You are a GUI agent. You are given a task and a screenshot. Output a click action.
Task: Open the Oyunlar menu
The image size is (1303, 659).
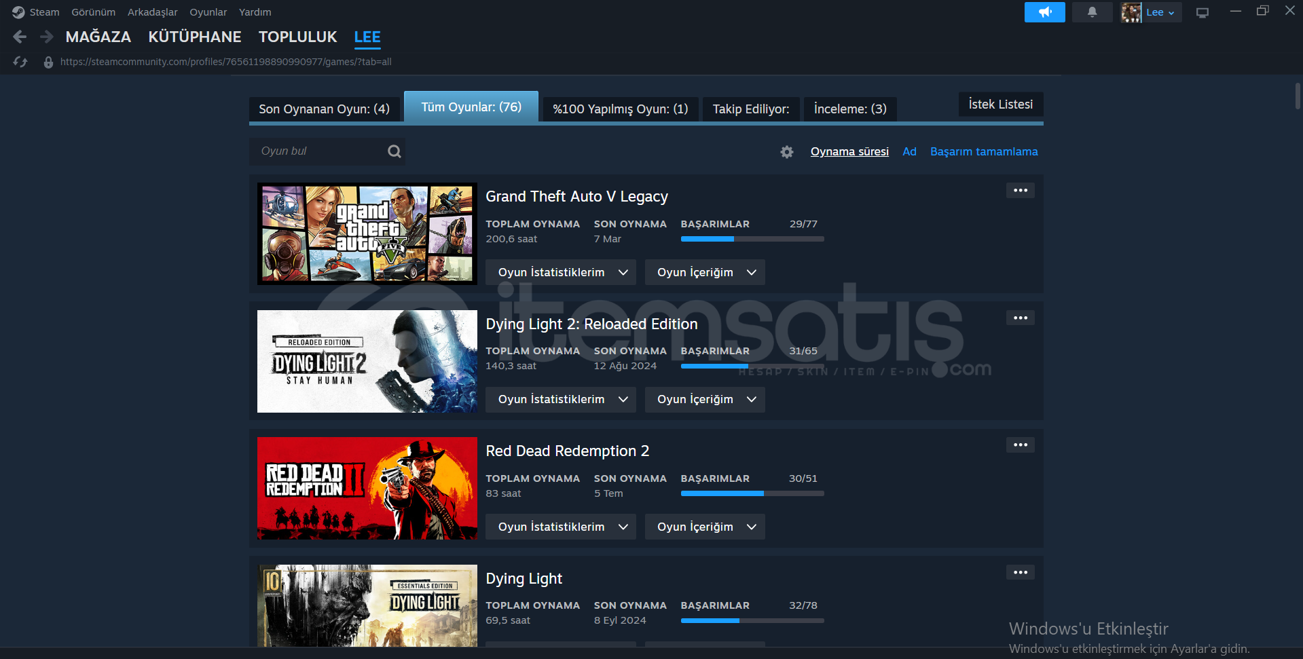click(208, 12)
